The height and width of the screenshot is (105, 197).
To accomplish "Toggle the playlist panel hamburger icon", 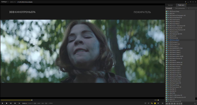I will (162, 103).
